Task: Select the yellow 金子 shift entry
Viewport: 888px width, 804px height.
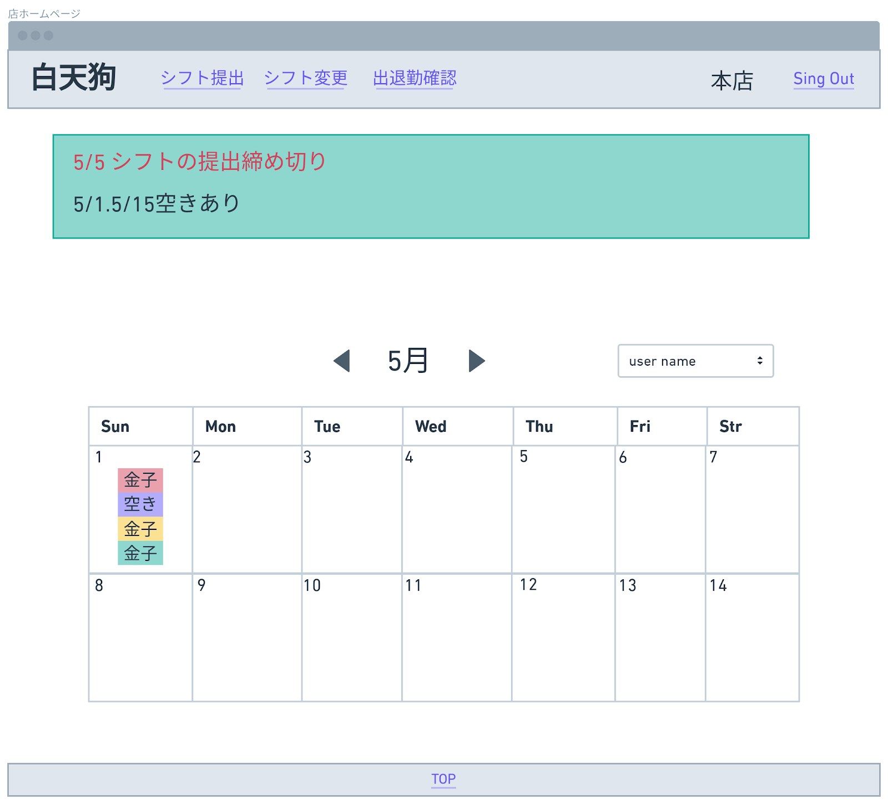Action: 140,530
